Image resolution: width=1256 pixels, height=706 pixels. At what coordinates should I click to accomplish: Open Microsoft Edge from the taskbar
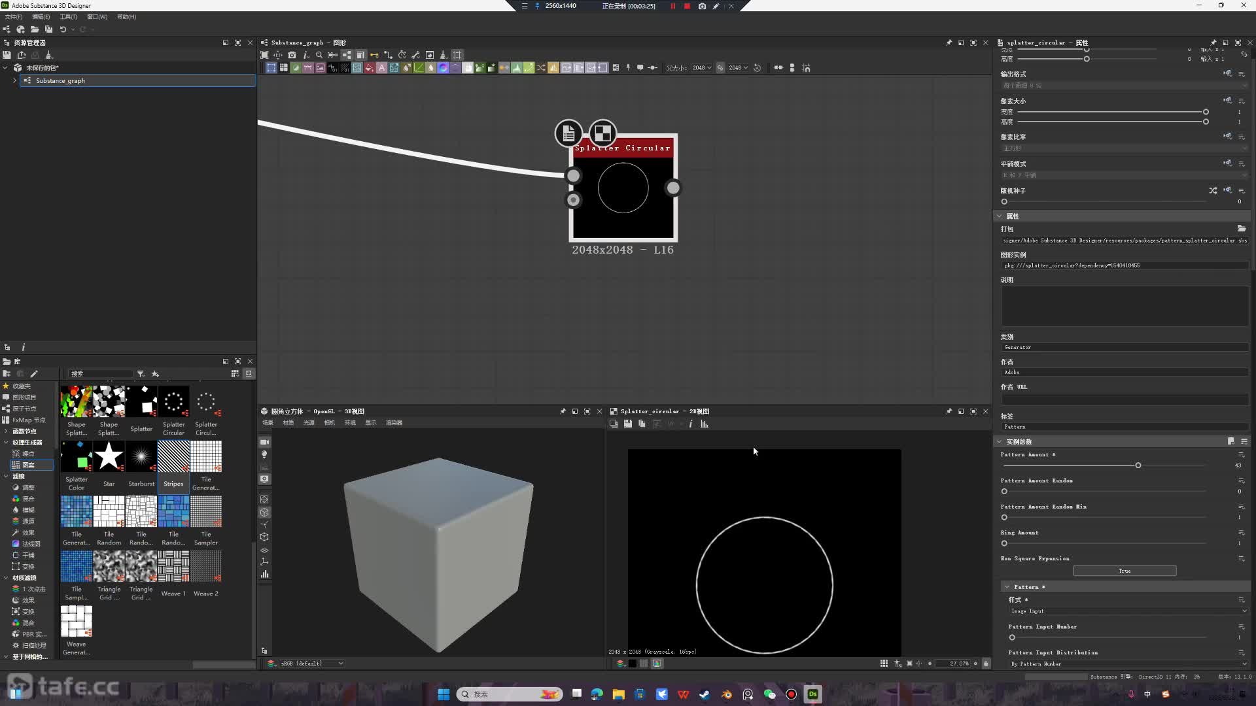pyautogui.click(x=597, y=694)
